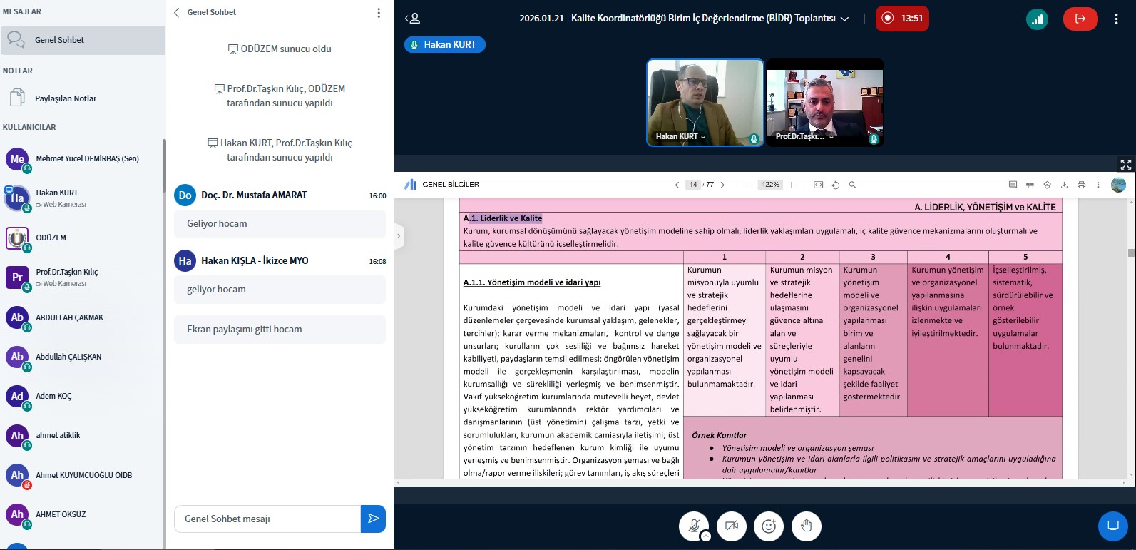Print the shared document
Screen dimensions: 1136x550
(1081, 185)
